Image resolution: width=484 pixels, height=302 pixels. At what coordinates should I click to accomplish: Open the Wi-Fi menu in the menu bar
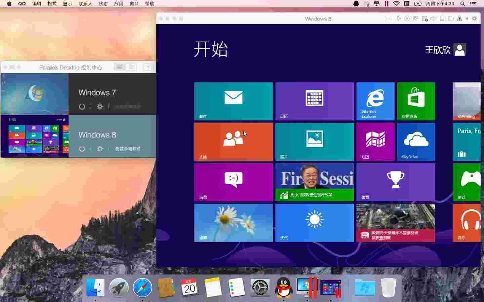pyautogui.click(x=396, y=4)
